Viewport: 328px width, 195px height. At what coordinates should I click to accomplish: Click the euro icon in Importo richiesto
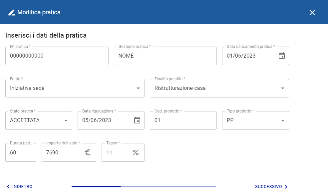[88, 153]
